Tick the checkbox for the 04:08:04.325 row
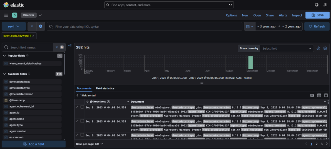 point(82,121)
